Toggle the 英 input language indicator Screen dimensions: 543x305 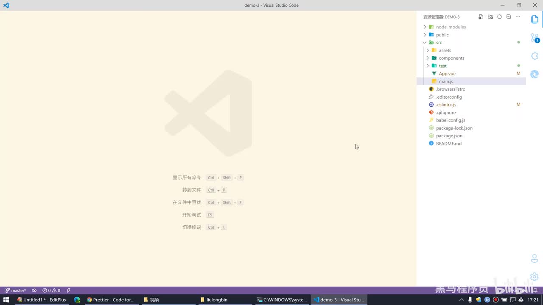tap(521, 299)
